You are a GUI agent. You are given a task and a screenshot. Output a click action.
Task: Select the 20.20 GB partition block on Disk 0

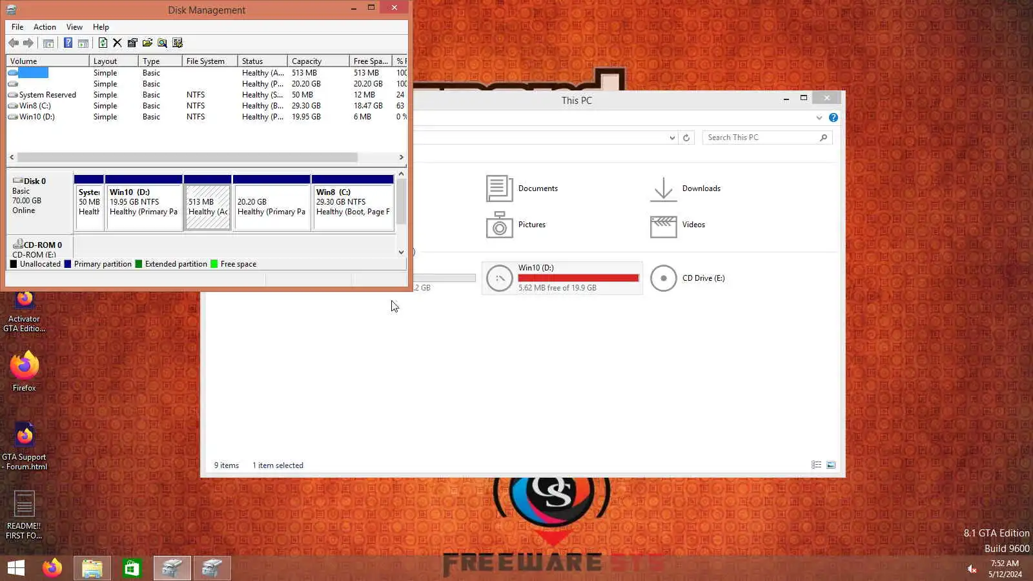click(x=271, y=203)
